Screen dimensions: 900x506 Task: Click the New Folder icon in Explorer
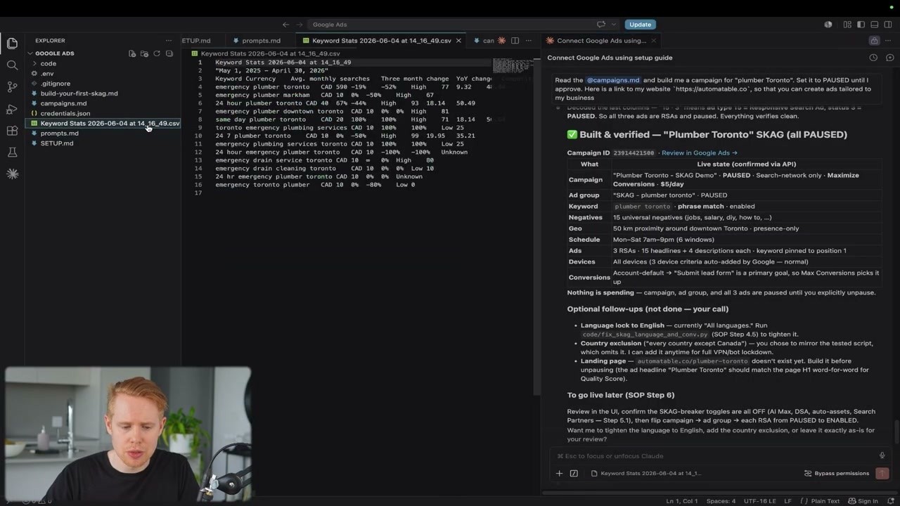144,53
